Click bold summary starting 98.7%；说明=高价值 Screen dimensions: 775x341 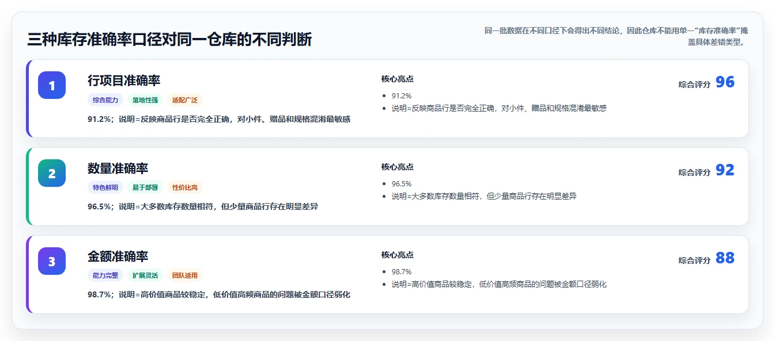tap(219, 294)
